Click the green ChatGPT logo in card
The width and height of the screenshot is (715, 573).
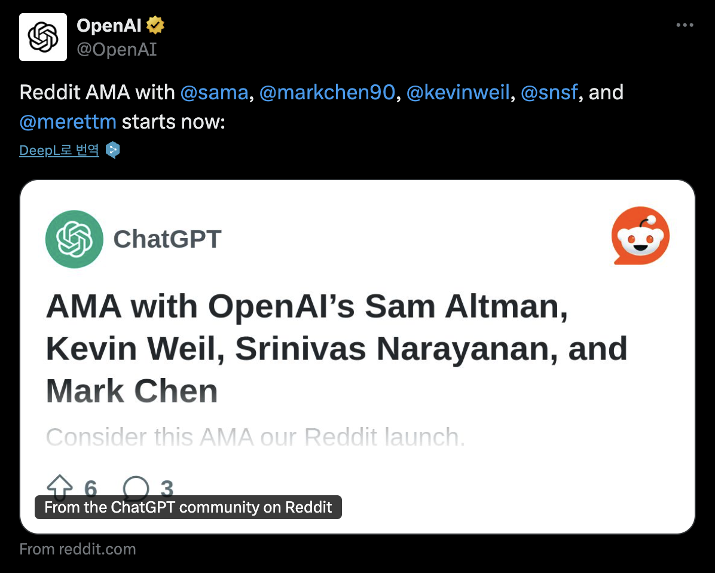pos(74,239)
